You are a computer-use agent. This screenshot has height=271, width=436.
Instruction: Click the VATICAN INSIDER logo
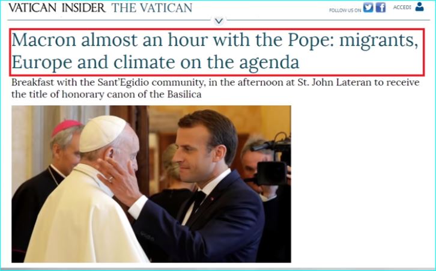coord(57,8)
